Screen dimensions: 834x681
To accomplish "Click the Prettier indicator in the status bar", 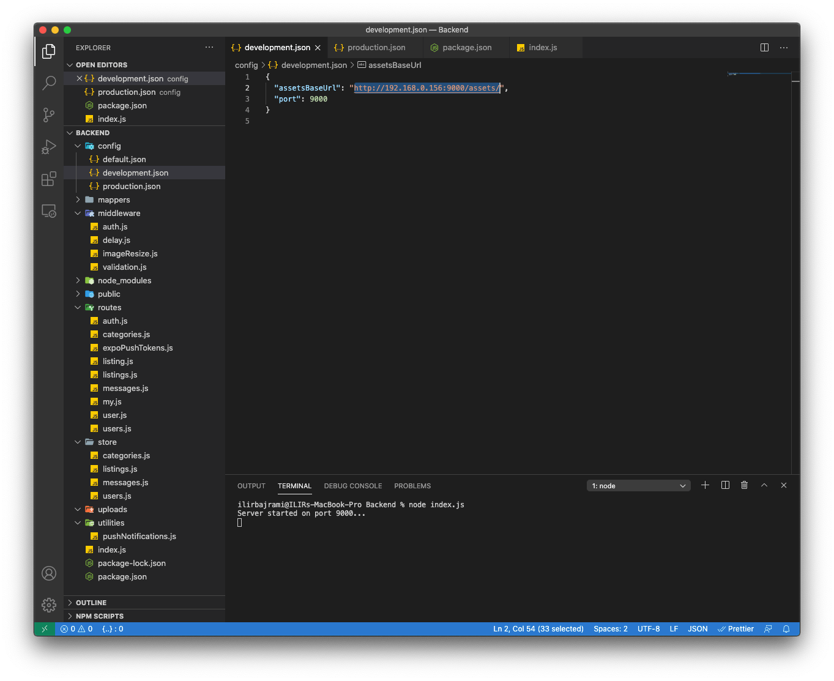I will 735,628.
